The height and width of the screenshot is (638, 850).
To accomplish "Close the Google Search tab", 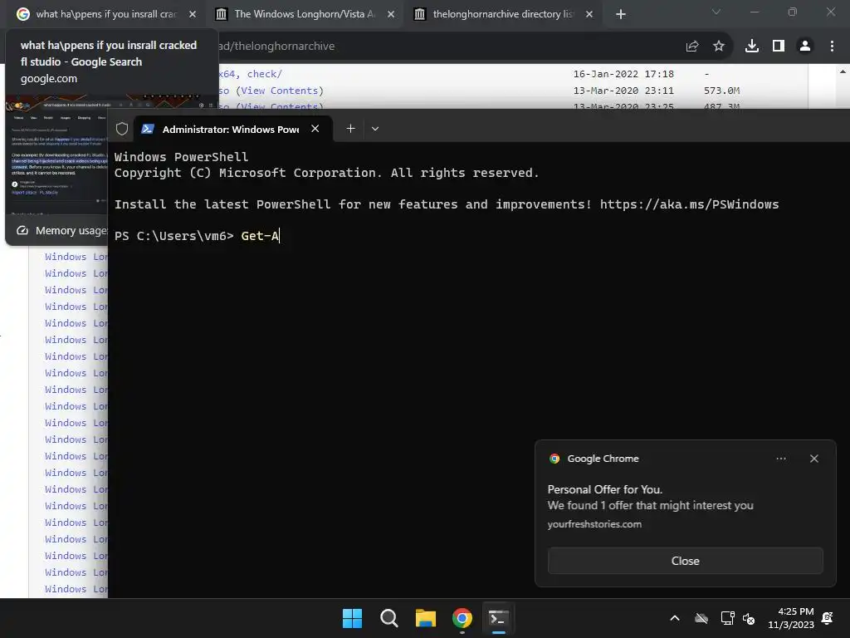I will (193, 14).
